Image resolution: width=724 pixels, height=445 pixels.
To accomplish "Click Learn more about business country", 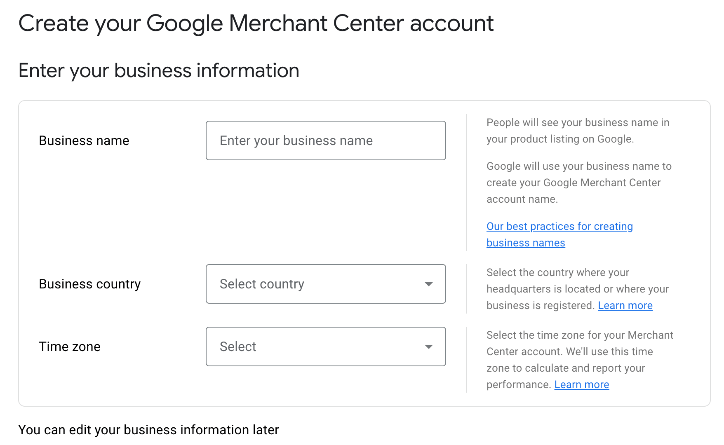I will (625, 305).
